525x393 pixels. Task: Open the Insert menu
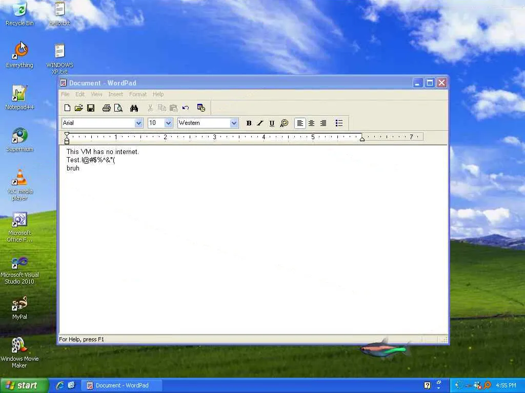[x=116, y=94]
